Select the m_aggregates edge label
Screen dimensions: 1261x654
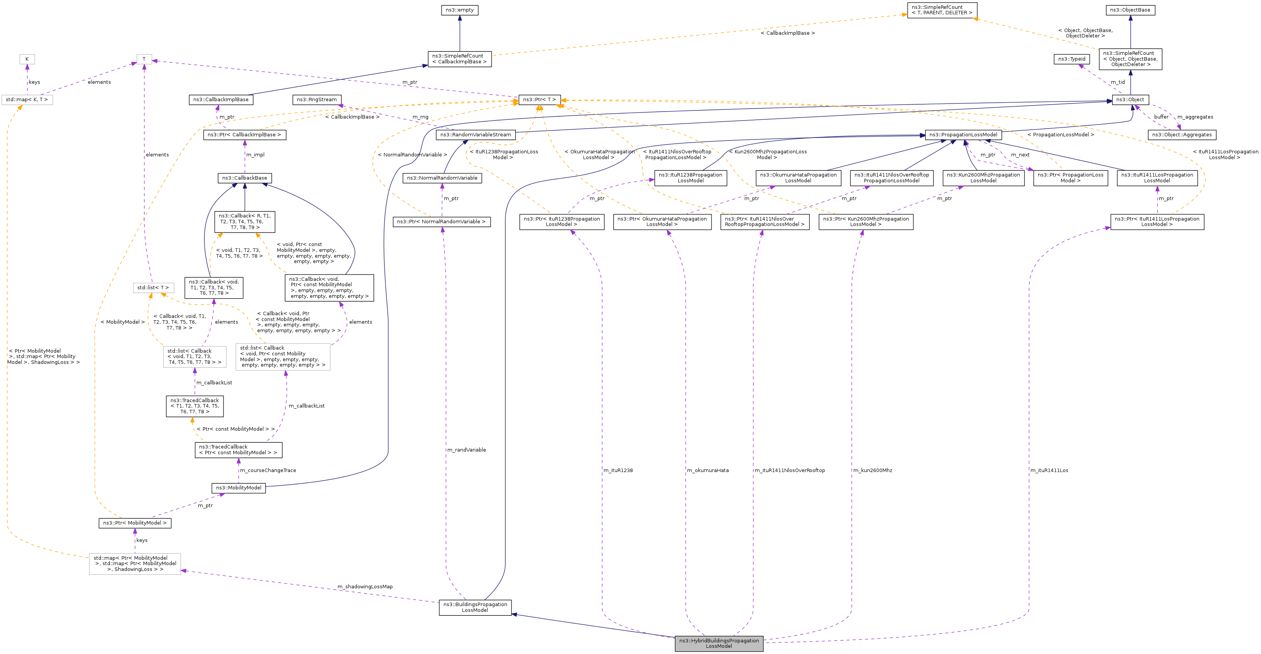click(1195, 117)
